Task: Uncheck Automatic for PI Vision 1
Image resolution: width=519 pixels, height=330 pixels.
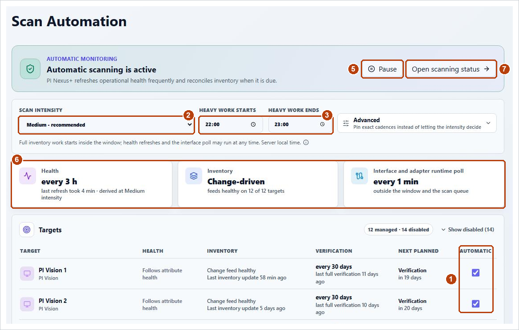Action: (475, 273)
